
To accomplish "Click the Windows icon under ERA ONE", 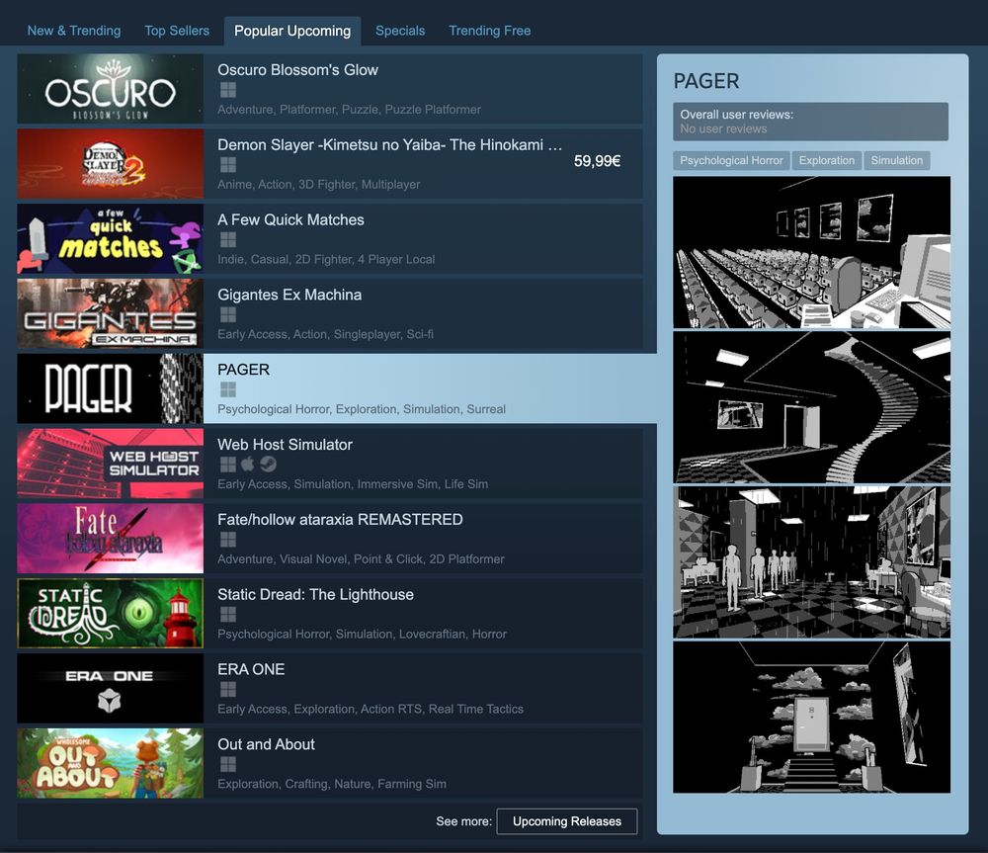I will click(228, 689).
